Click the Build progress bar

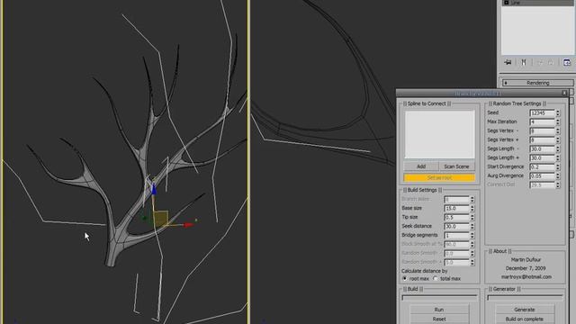click(x=439, y=298)
